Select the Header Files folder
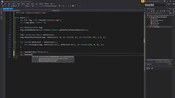The height and width of the screenshot is (98, 175). pos(155,22)
